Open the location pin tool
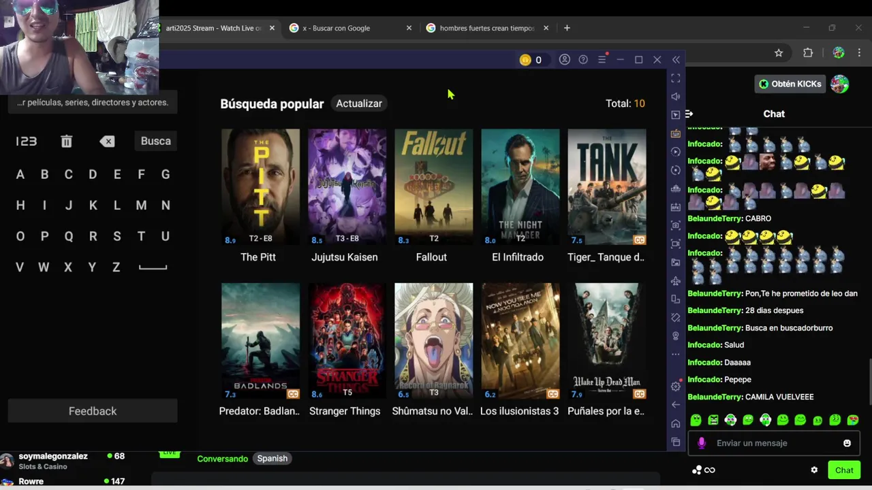 [x=676, y=336]
